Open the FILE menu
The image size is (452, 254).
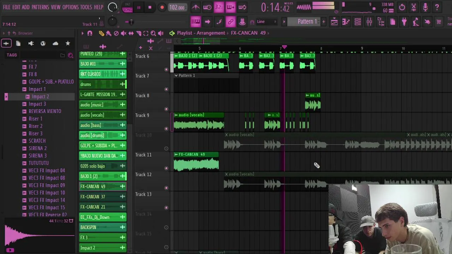point(7,7)
